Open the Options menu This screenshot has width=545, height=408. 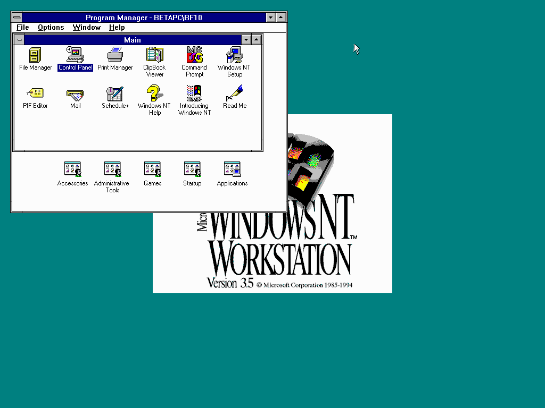click(51, 28)
